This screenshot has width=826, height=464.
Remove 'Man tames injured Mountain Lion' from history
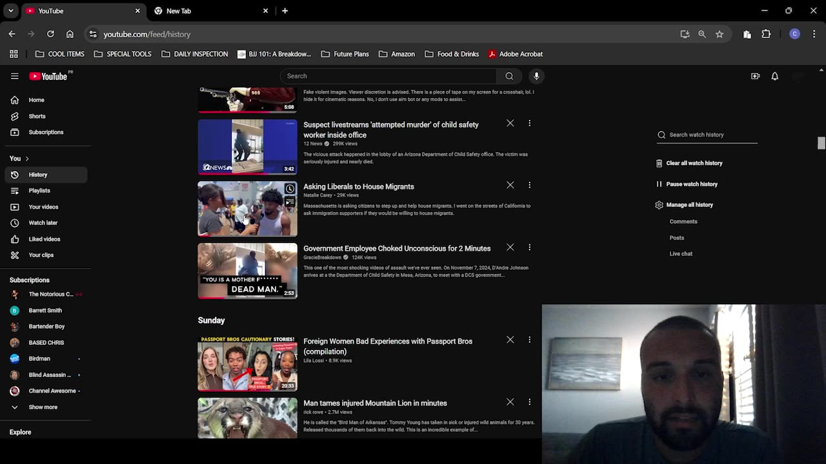510,401
